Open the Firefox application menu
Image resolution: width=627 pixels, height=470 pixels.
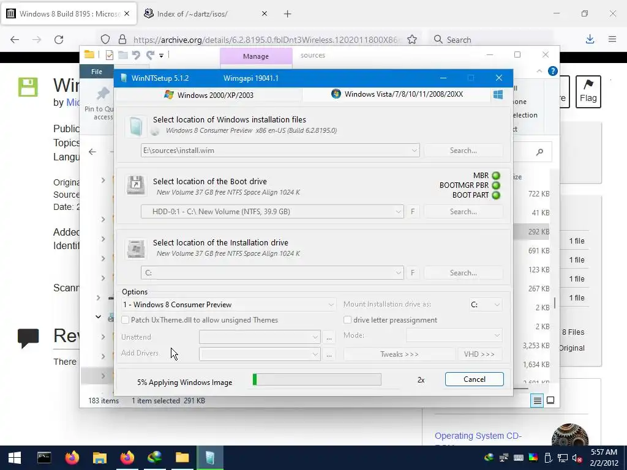pos(612,39)
